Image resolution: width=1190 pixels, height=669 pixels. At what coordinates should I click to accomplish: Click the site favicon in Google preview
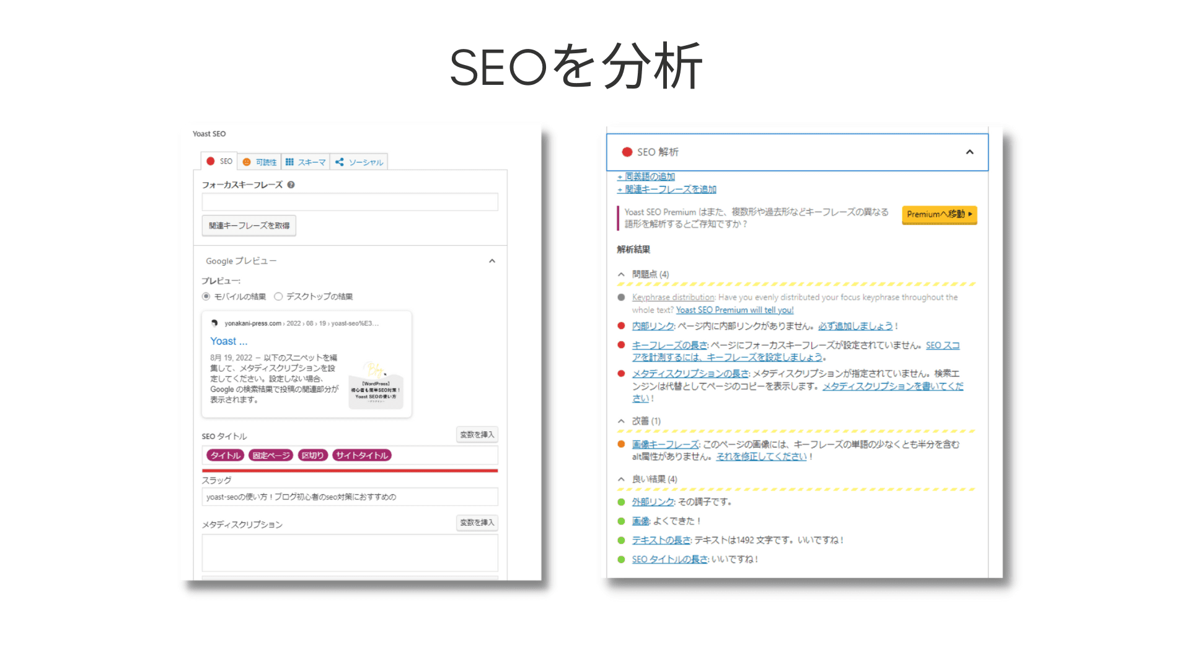tap(214, 323)
